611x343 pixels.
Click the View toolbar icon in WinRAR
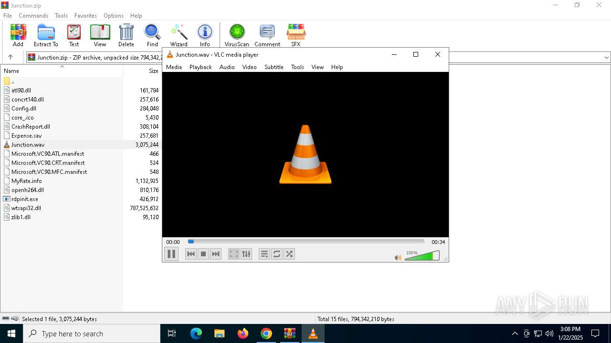point(100,36)
